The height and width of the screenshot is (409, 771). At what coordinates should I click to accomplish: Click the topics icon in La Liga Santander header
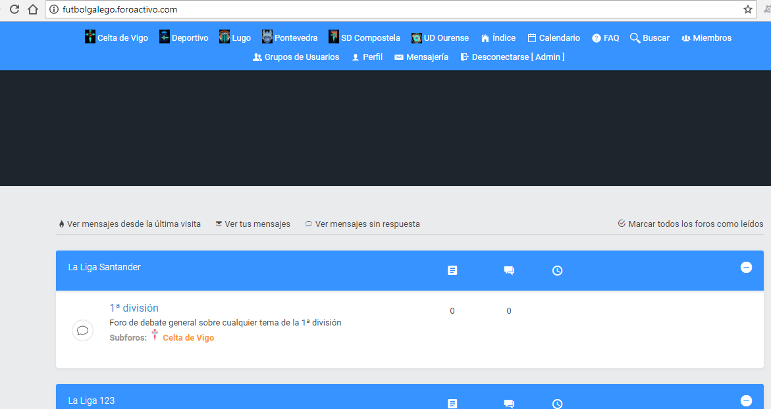[452, 270]
